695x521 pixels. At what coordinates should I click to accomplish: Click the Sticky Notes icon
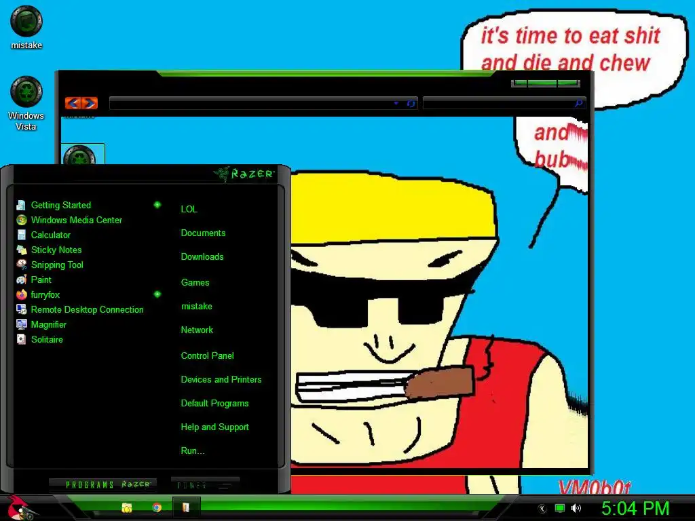click(x=21, y=250)
